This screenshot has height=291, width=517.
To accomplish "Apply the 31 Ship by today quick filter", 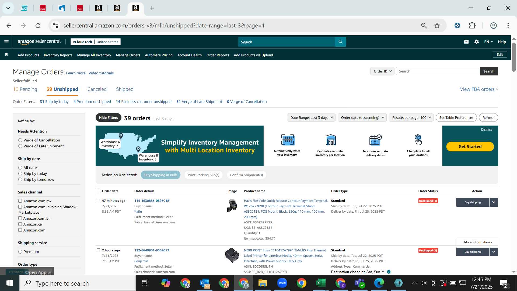I will (54, 102).
